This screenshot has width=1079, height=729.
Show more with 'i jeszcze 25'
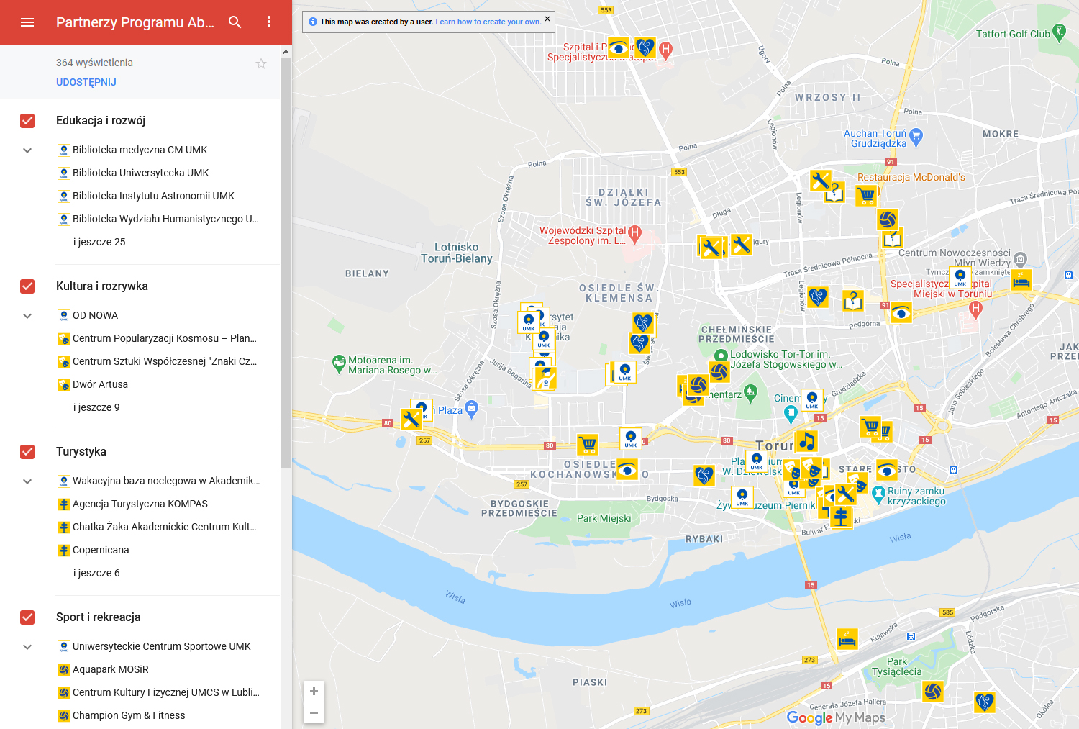(x=99, y=242)
